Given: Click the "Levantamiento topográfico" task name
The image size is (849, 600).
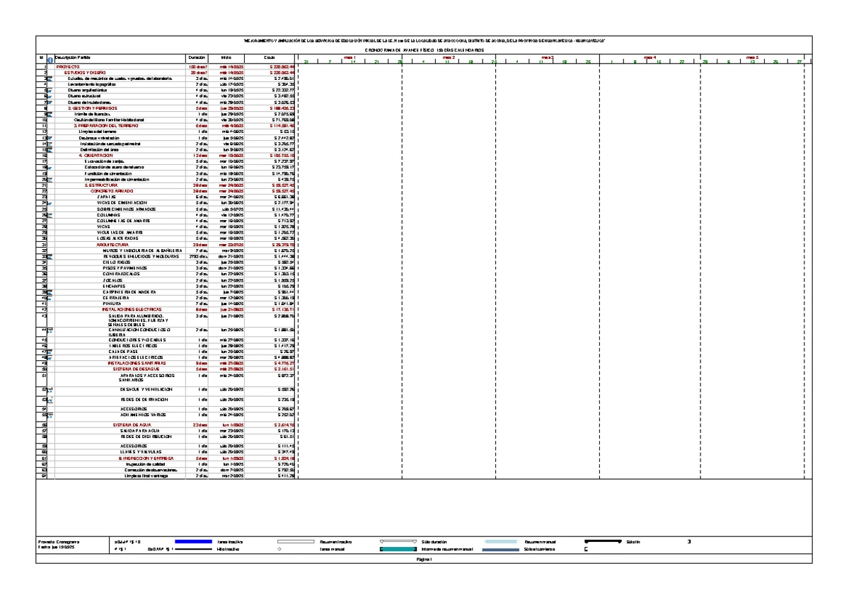Looking at the screenshot, I should [x=91, y=84].
